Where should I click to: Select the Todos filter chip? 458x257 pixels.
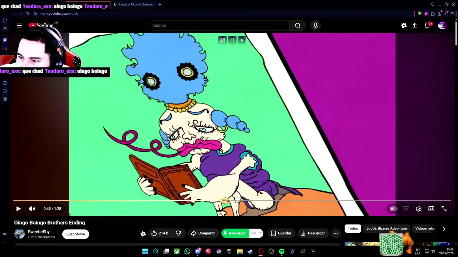click(x=353, y=228)
